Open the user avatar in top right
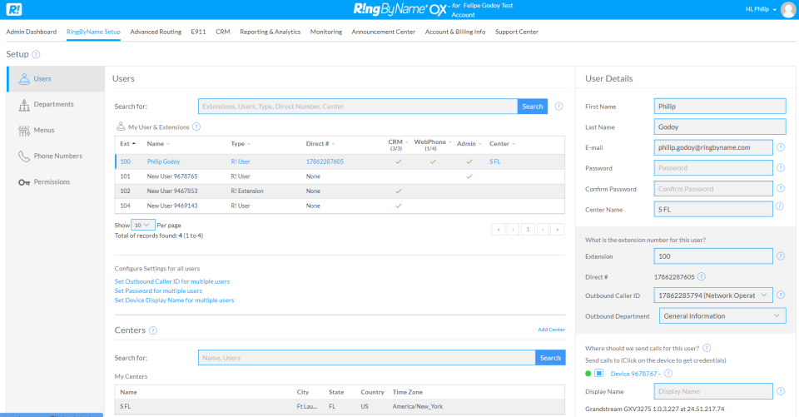 [788, 10]
